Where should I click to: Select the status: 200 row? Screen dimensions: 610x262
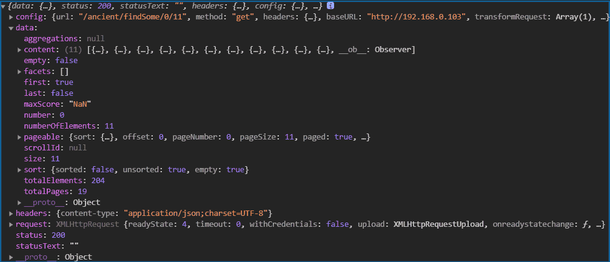[x=41, y=235]
